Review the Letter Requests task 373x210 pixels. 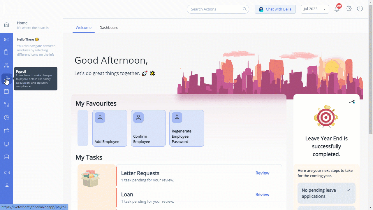click(262, 173)
